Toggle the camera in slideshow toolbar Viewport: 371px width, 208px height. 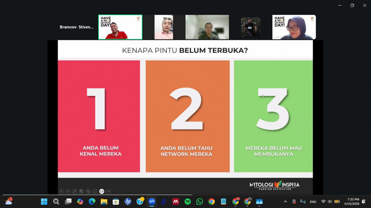pyautogui.click(x=102, y=191)
